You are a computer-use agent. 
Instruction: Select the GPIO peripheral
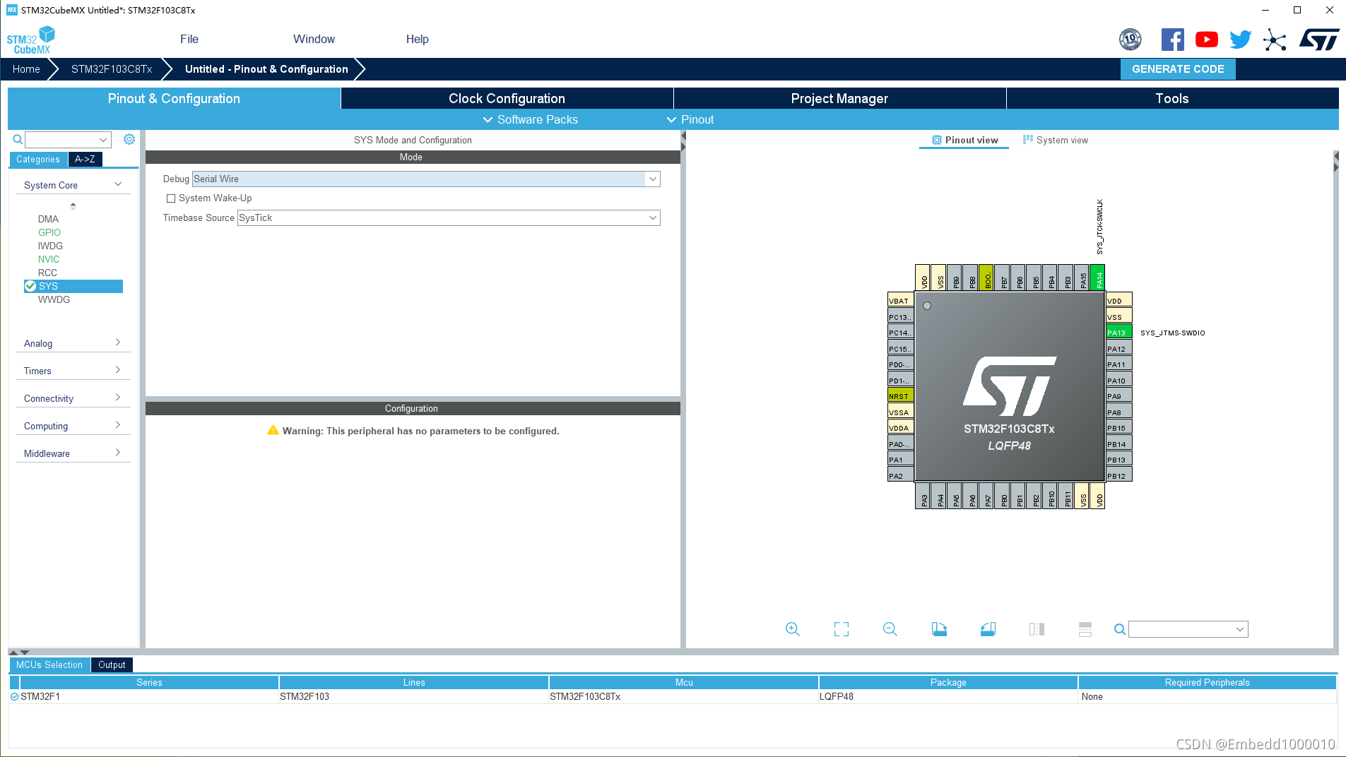pyautogui.click(x=49, y=232)
